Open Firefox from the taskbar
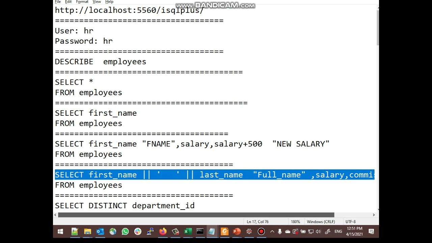This screenshot has width=432, height=243. (163, 232)
